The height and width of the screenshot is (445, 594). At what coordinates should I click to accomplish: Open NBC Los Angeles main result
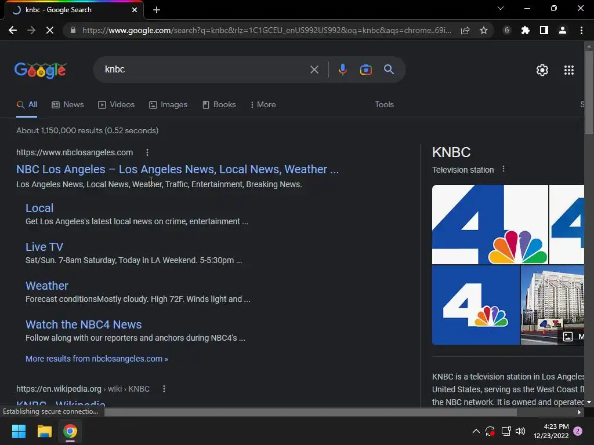pos(178,169)
